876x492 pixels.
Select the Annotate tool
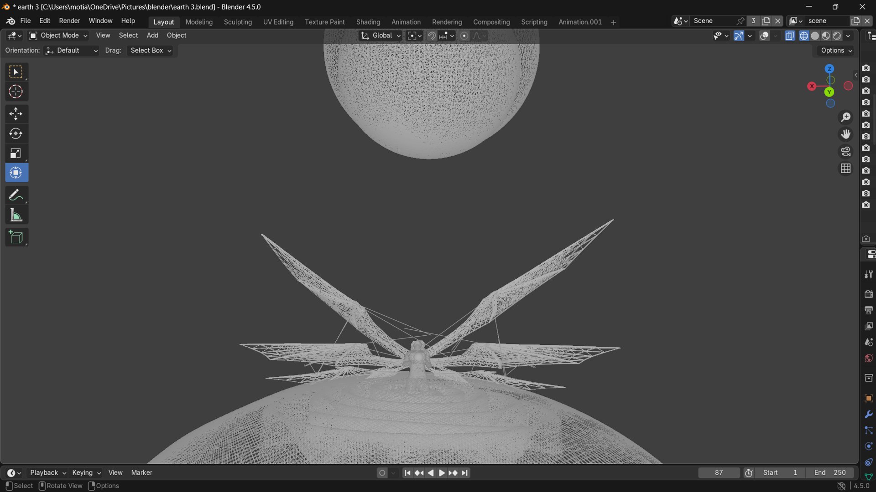click(x=16, y=195)
